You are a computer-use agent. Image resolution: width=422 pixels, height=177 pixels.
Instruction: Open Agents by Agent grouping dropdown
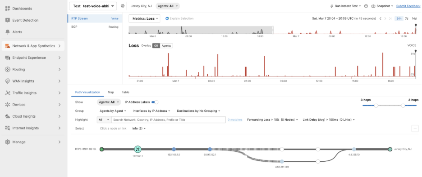pyautogui.click(x=113, y=111)
